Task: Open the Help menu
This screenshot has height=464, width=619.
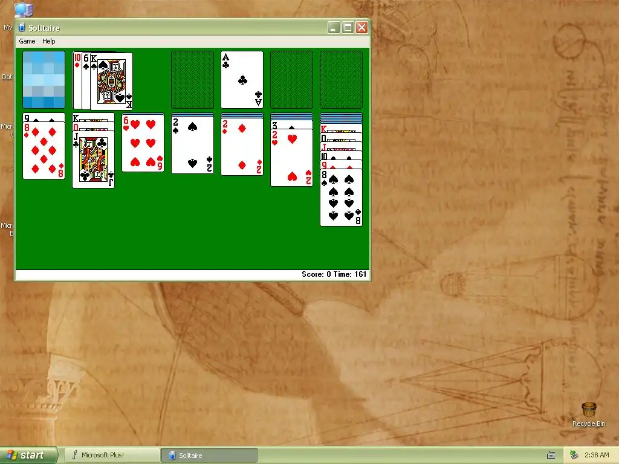Action: (x=48, y=41)
